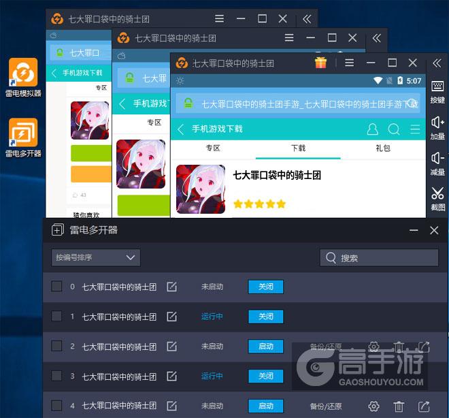Open the 按编号排序 sort dropdown
Screen dimensions: 449x418
96,257
